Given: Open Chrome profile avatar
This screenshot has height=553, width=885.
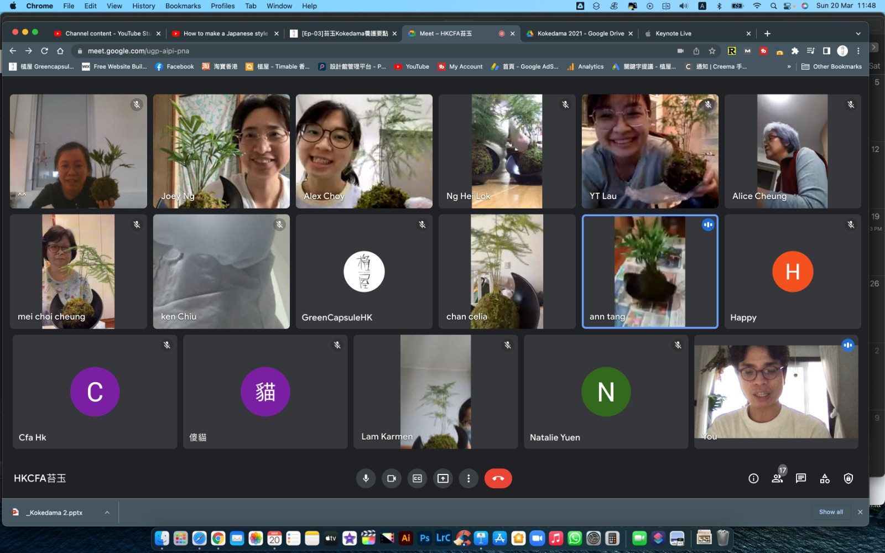Looking at the screenshot, I should [x=842, y=51].
